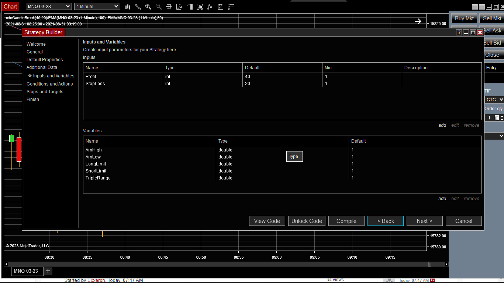
Task: Click the 09:00 time axis label
Action: (x=277, y=257)
